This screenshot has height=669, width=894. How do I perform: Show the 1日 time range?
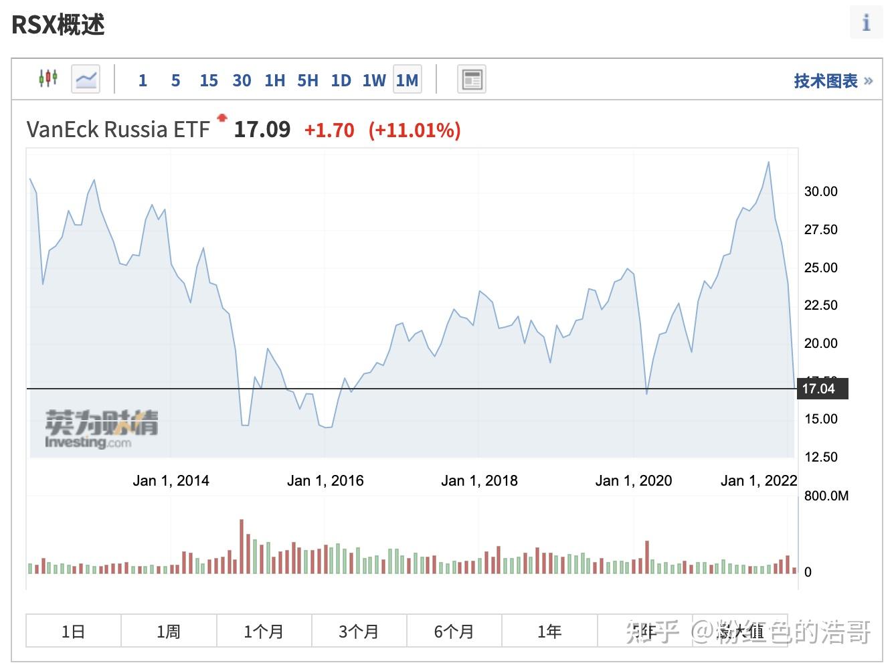click(x=74, y=631)
